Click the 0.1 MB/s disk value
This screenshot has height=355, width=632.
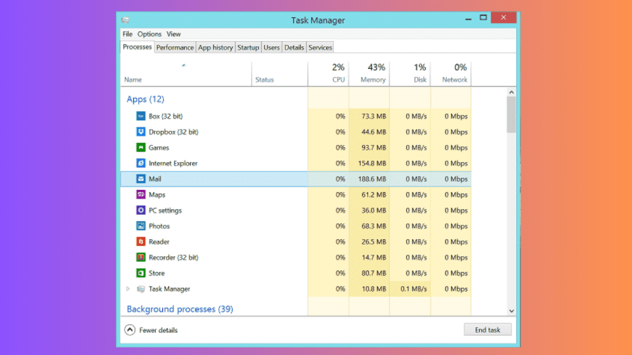[414, 289]
